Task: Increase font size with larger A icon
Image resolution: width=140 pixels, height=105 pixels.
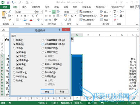Action: pyautogui.click(x=33, y=16)
